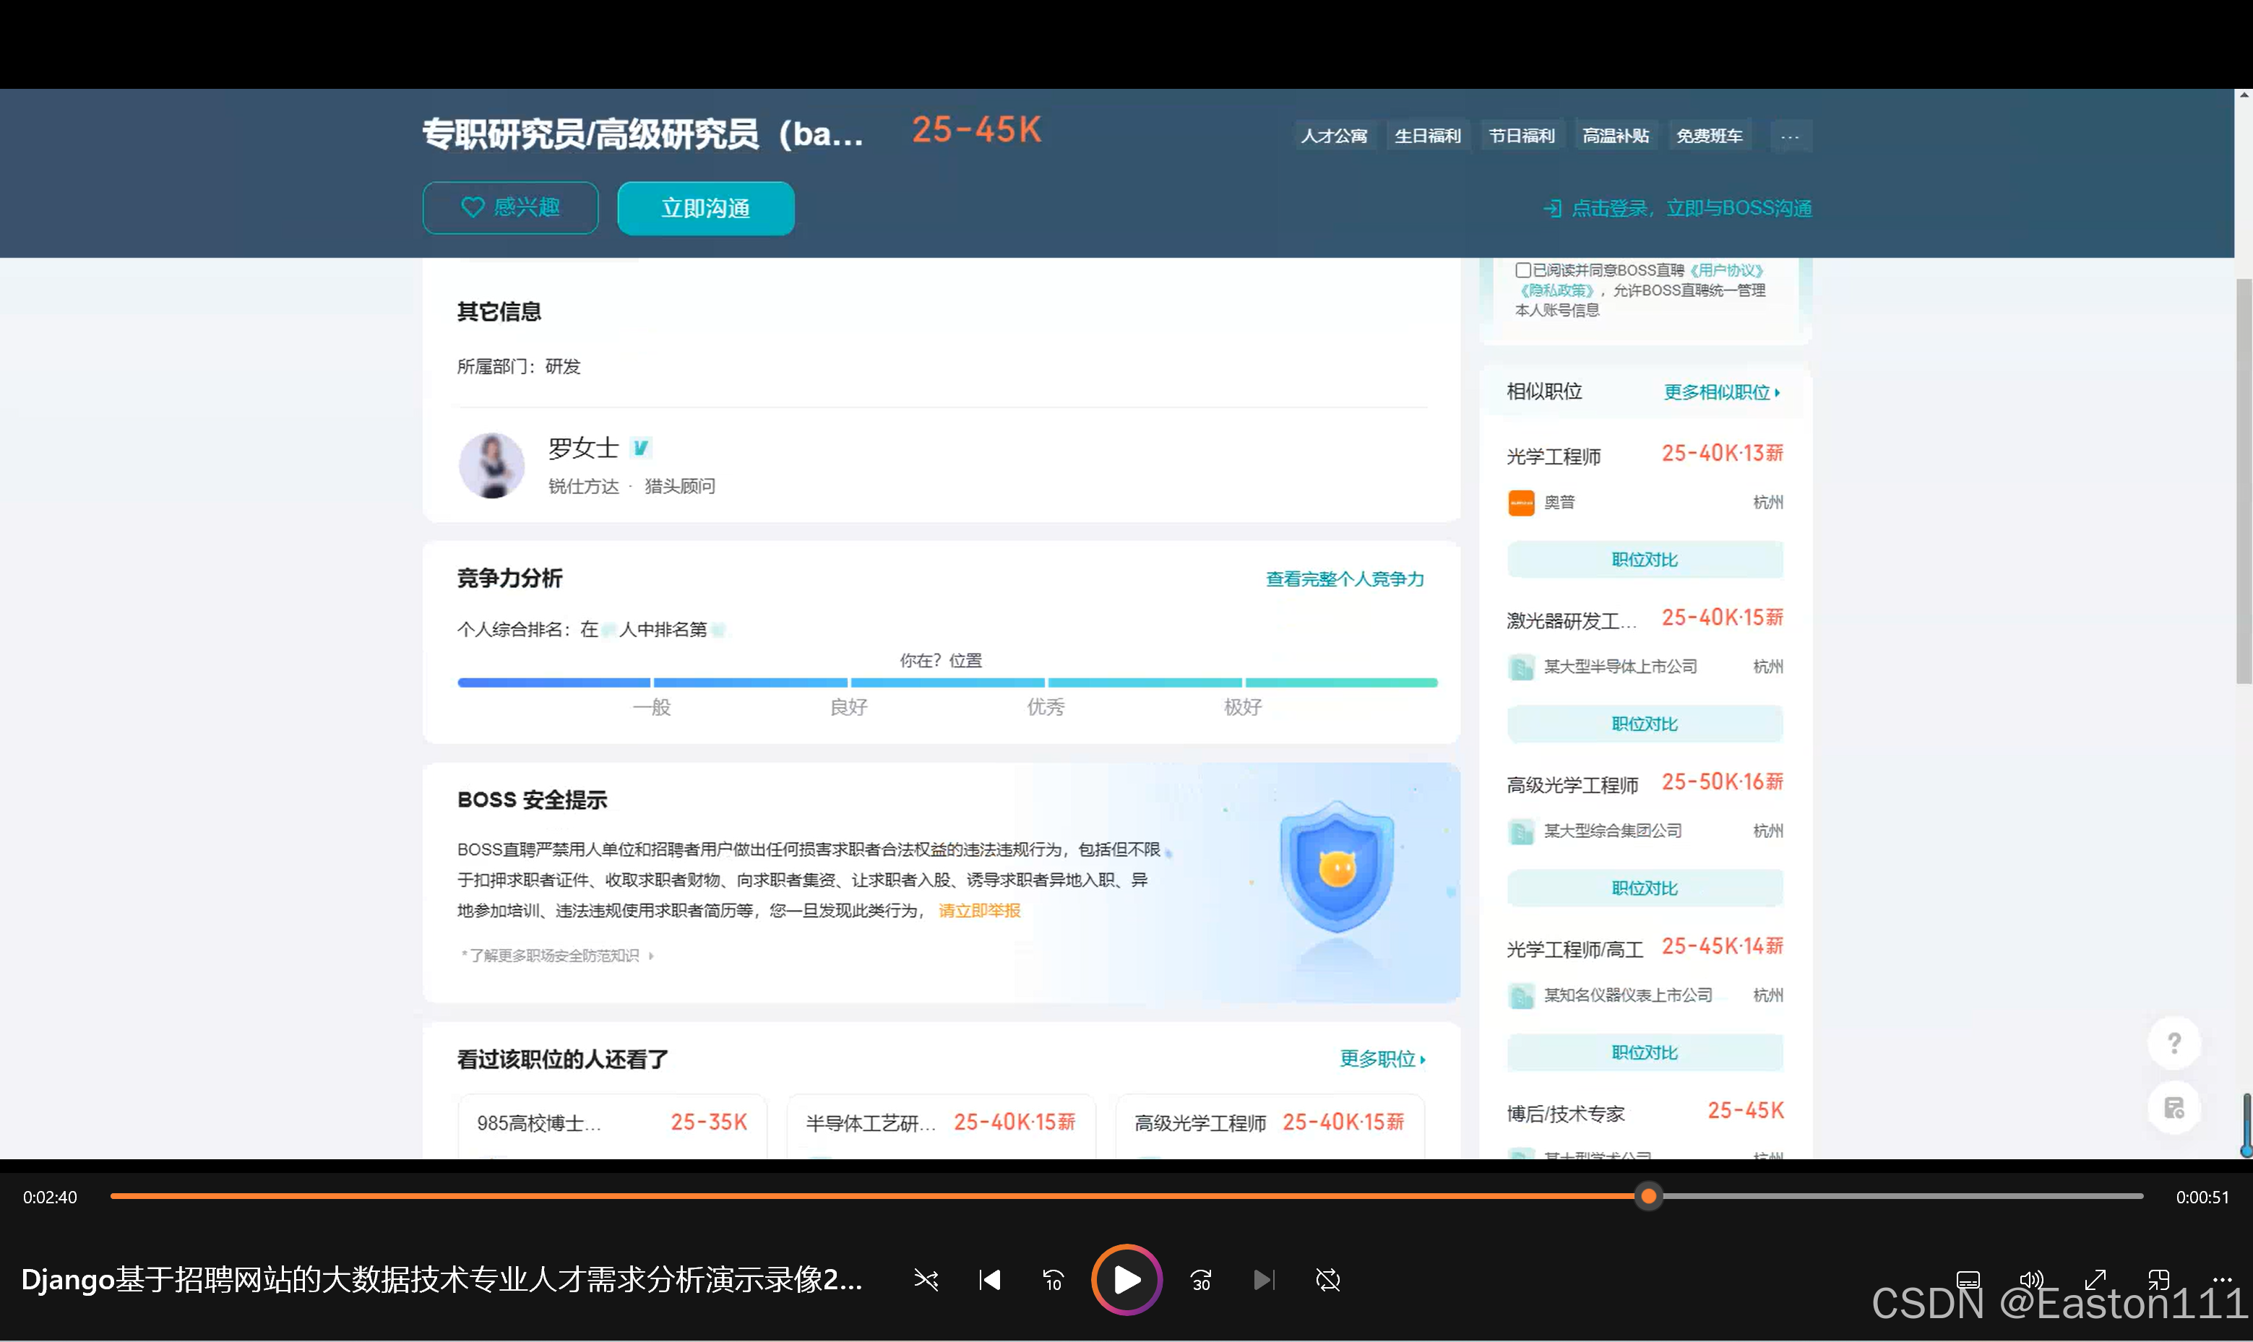The image size is (2253, 1342).
Task: Click the remaining time 0:00:51
Action: (x=2202, y=1198)
